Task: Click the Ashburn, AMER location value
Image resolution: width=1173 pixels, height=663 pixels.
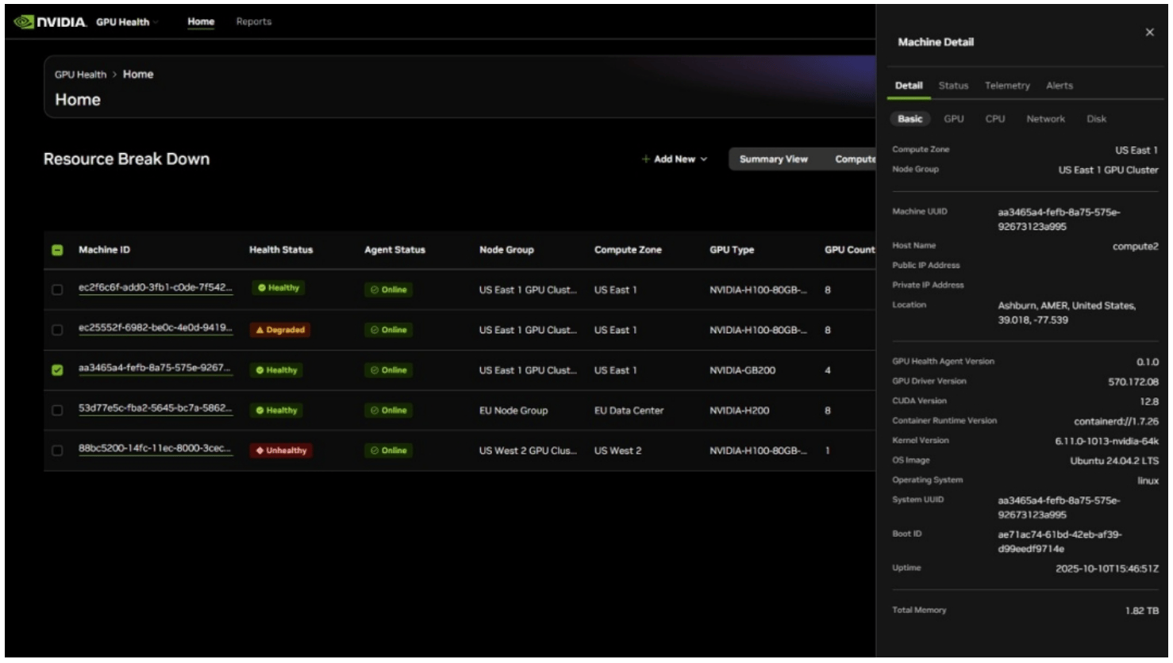Action: tap(1067, 312)
